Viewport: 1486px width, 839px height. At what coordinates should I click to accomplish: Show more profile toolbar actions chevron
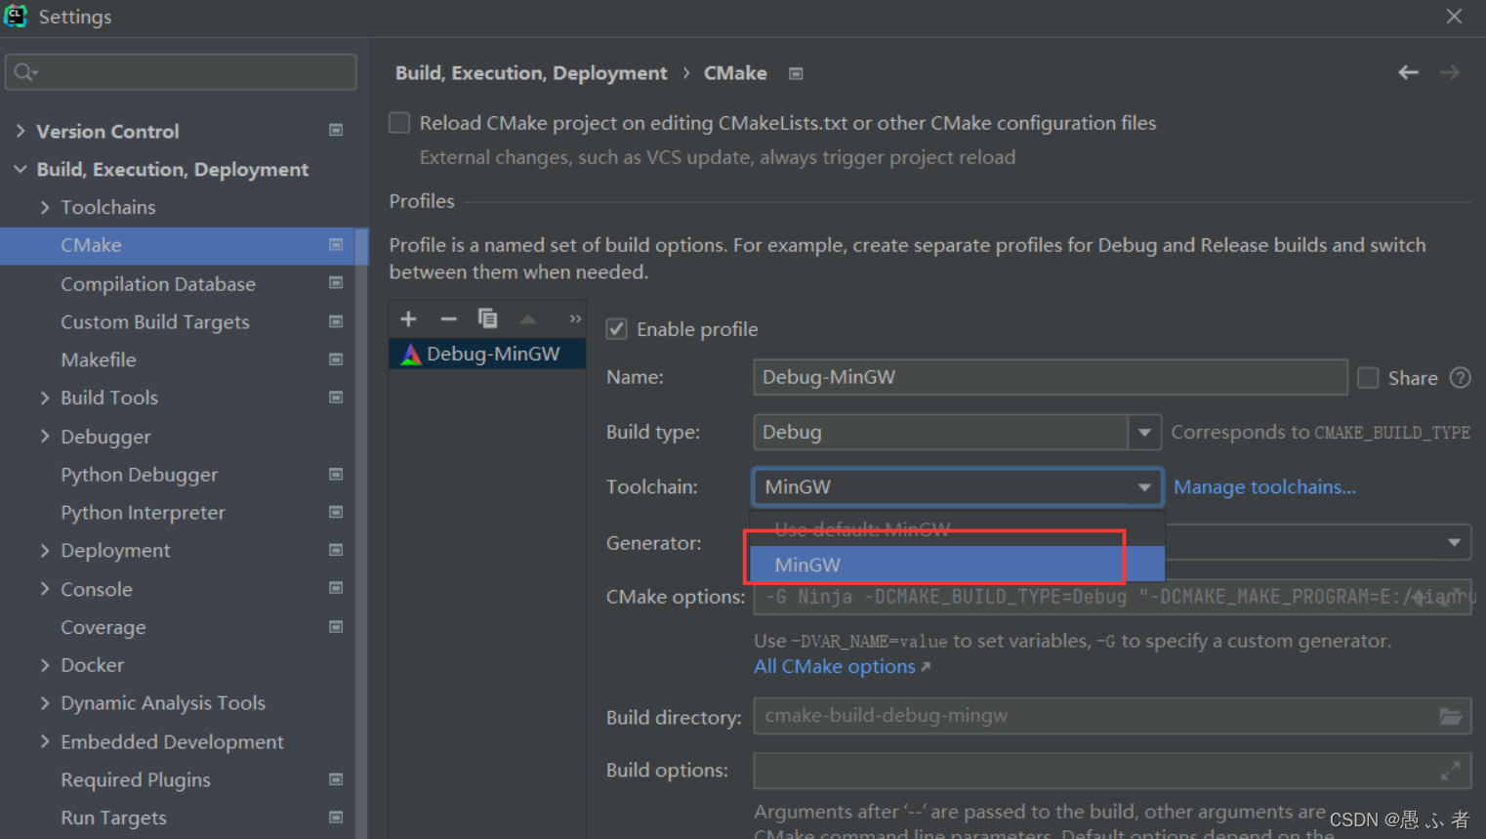point(575,318)
